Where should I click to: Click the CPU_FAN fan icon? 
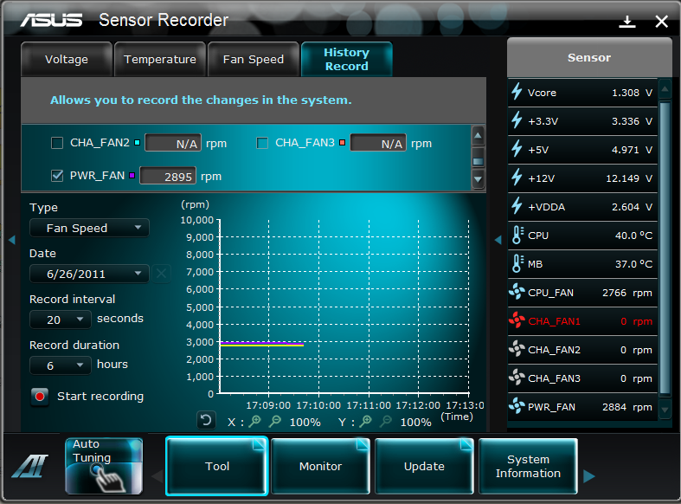[x=517, y=292]
